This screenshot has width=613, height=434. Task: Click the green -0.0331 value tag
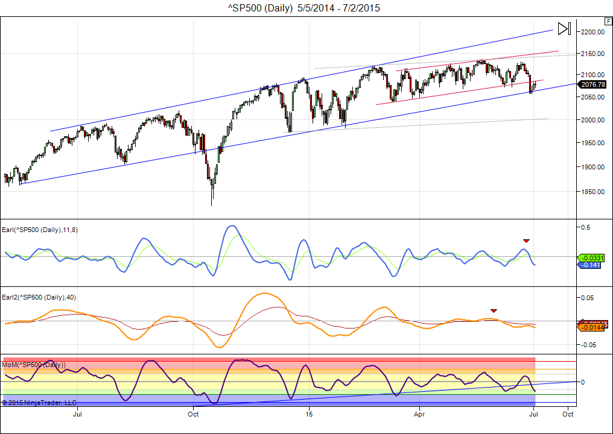(592, 258)
